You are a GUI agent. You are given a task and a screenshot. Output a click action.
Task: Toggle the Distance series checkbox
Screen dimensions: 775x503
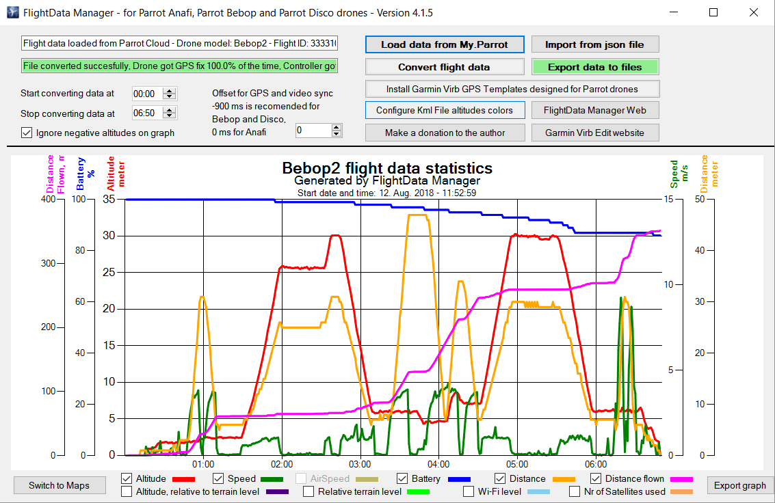[x=500, y=478]
